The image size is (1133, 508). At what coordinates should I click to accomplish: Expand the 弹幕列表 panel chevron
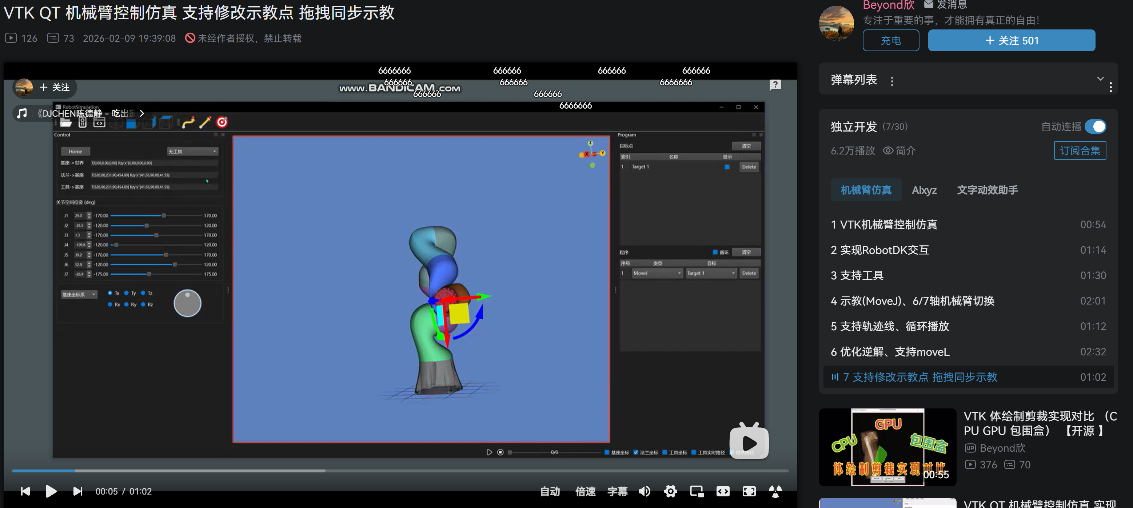pyautogui.click(x=1100, y=78)
